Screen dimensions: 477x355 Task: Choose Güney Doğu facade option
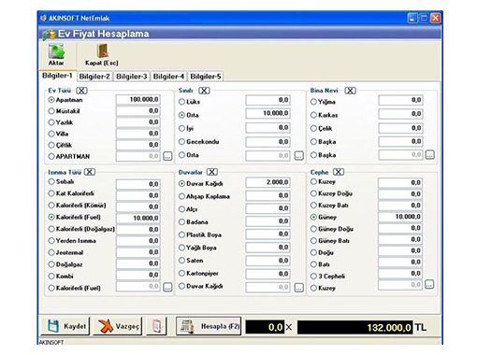click(x=313, y=229)
